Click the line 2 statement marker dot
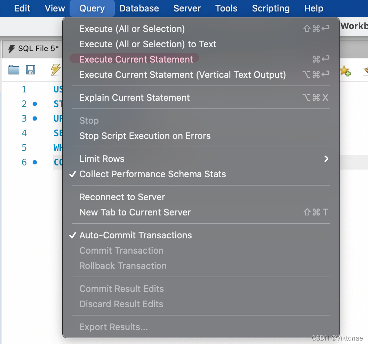The height and width of the screenshot is (344, 368). coord(35,104)
